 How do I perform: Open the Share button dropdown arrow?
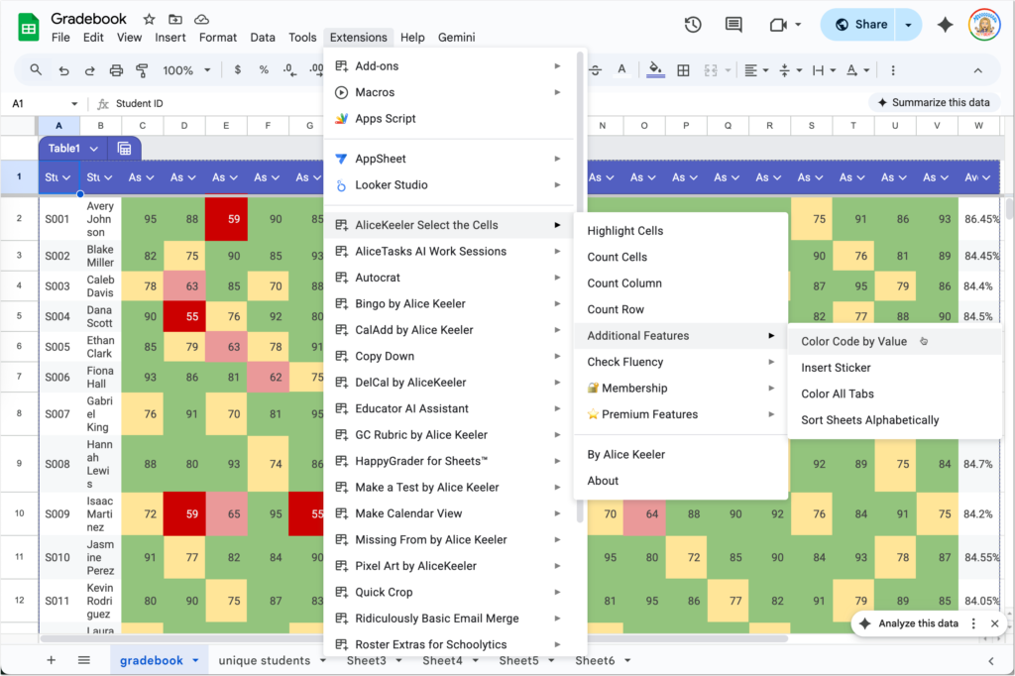(909, 25)
